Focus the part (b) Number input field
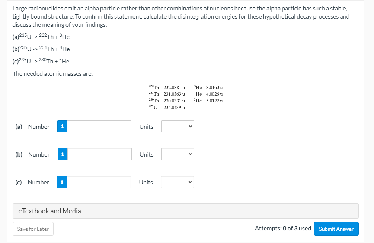 pyautogui.click(x=99, y=154)
